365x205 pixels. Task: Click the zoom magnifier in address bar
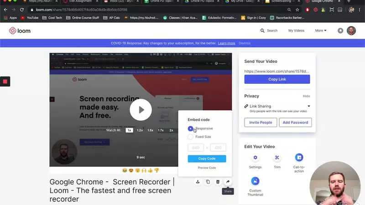289,10
